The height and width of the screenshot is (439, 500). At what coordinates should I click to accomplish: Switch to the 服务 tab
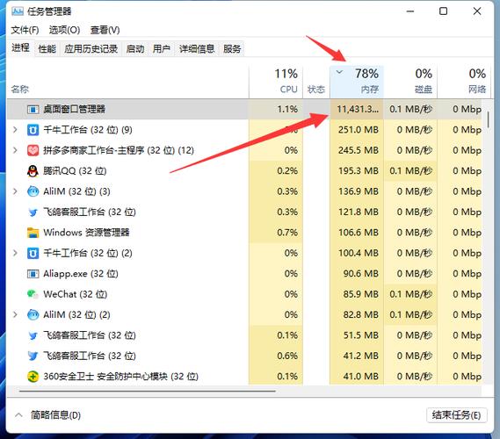pyautogui.click(x=232, y=49)
